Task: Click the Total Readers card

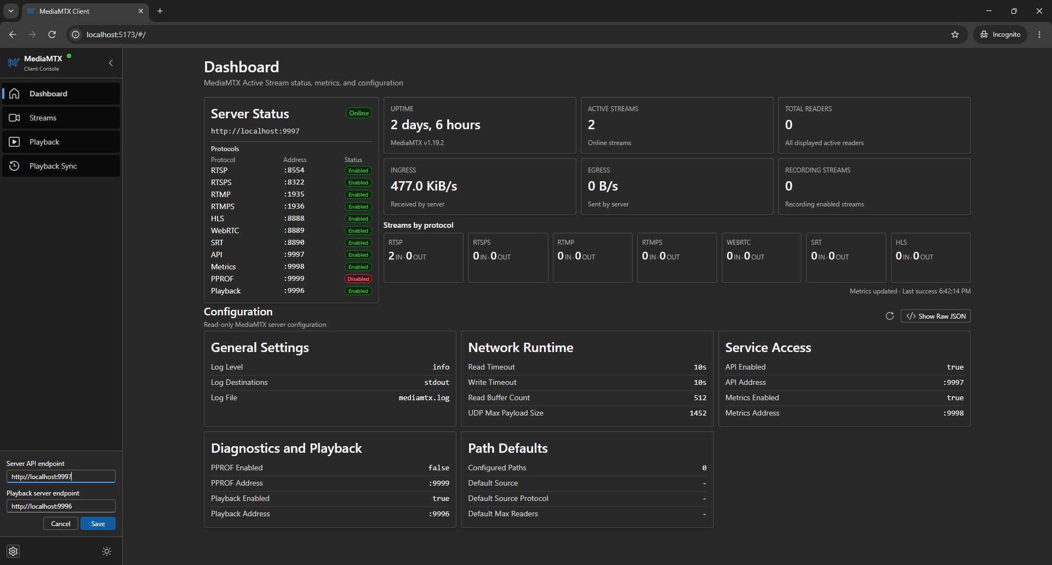Action: pyautogui.click(x=874, y=125)
